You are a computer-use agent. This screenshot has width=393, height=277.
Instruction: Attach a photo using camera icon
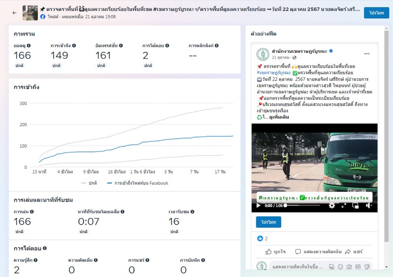(x=349, y=267)
